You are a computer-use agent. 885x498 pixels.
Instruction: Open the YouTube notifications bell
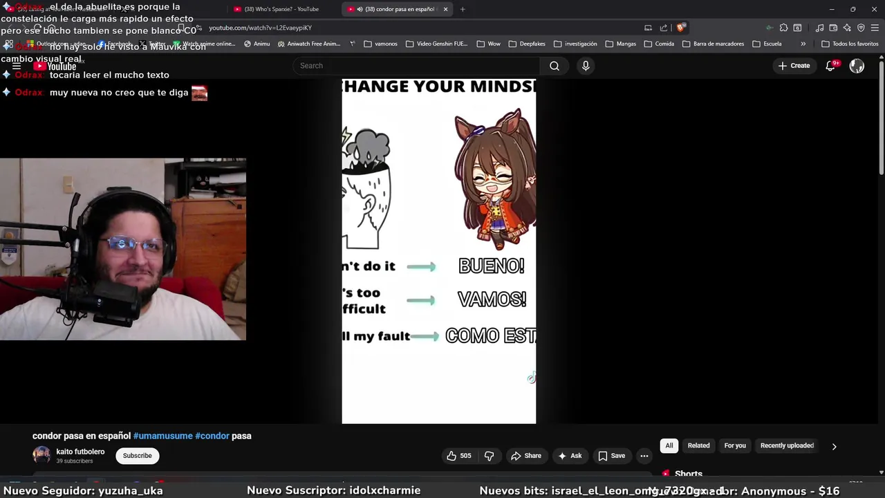pyautogui.click(x=830, y=66)
